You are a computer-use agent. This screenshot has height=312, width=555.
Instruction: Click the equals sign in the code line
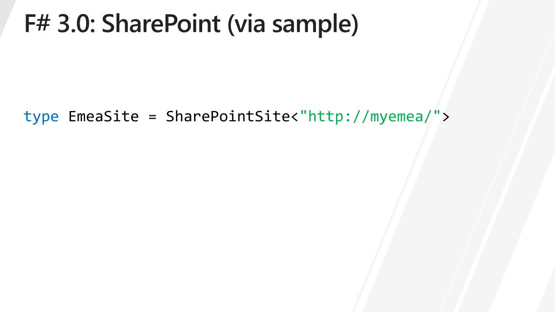point(152,117)
